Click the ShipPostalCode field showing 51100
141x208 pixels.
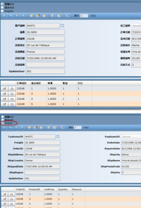pyautogui.click(x=131, y=167)
